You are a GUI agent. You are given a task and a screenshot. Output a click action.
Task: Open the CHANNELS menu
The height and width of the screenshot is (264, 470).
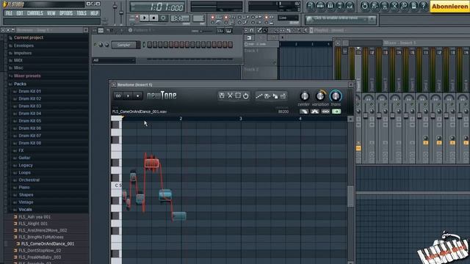coord(35,13)
